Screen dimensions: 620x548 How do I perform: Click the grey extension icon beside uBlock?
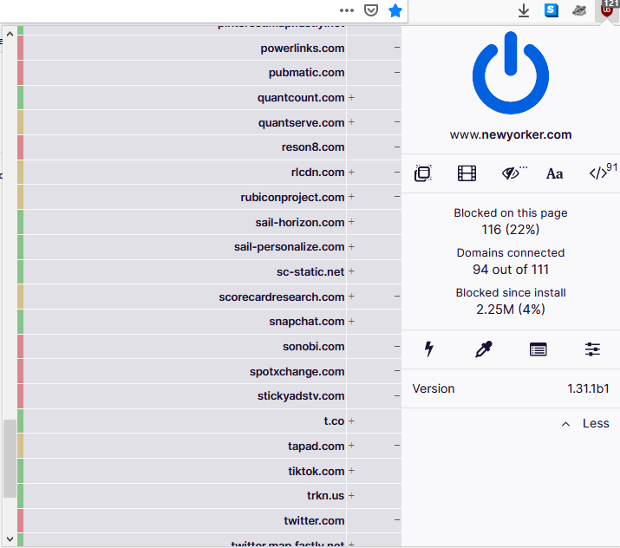[579, 10]
